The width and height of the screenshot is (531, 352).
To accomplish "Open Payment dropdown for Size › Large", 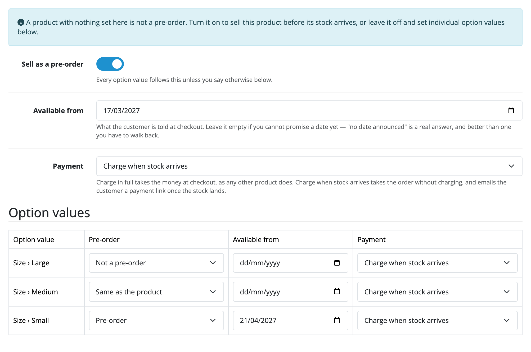I will coord(437,263).
